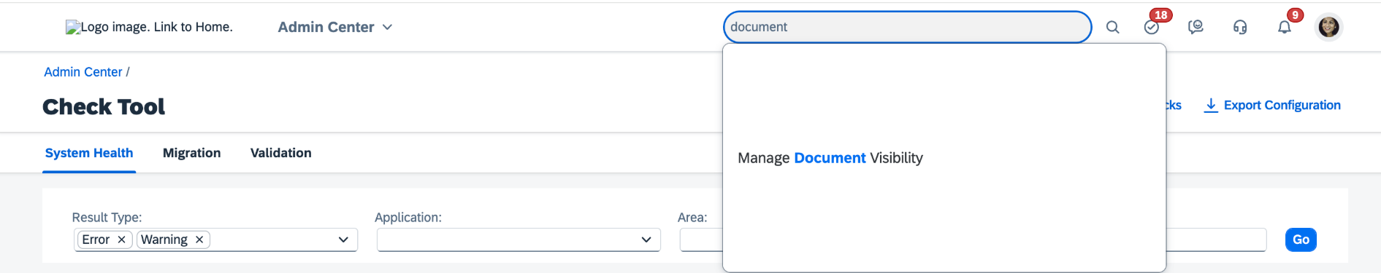The image size is (1381, 273).
Task: Open the notifications bell icon
Action: (1285, 27)
